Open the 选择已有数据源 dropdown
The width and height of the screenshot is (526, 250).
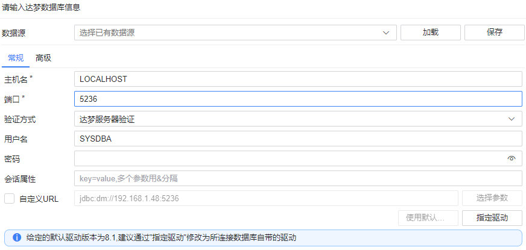235,33
